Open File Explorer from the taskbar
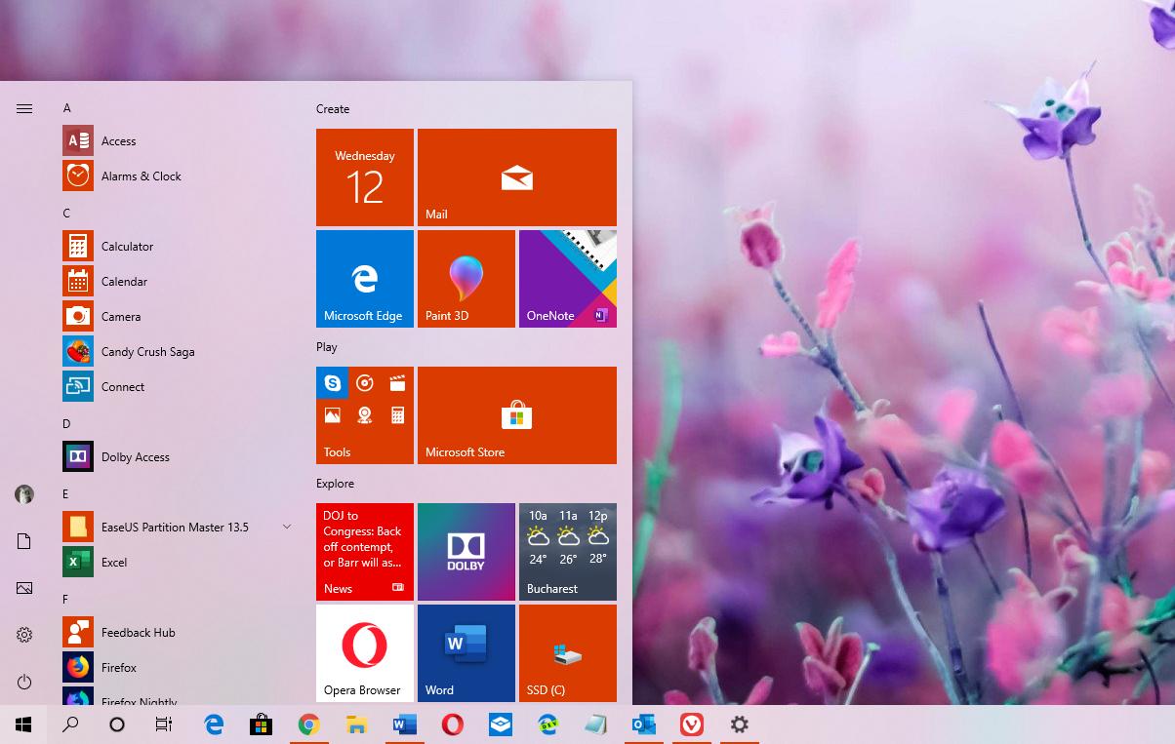The width and height of the screenshot is (1175, 744). tap(356, 724)
